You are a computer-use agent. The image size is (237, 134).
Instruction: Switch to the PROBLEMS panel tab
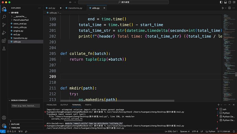click(52, 105)
